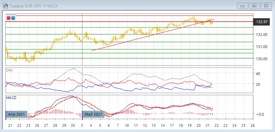This screenshot has height=132, width=275.
Task: Click date 26 at the time axis end
Action: [x=252, y=125]
